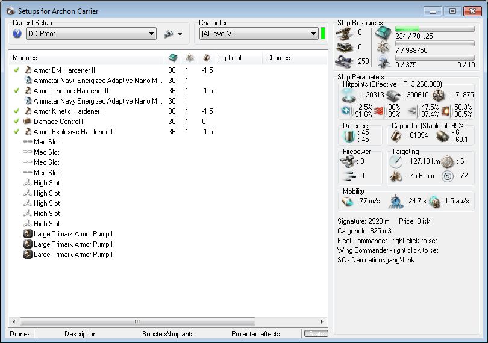488x343 pixels.
Task: Switch to the Description tab
Action: pyautogui.click(x=81, y=334)
